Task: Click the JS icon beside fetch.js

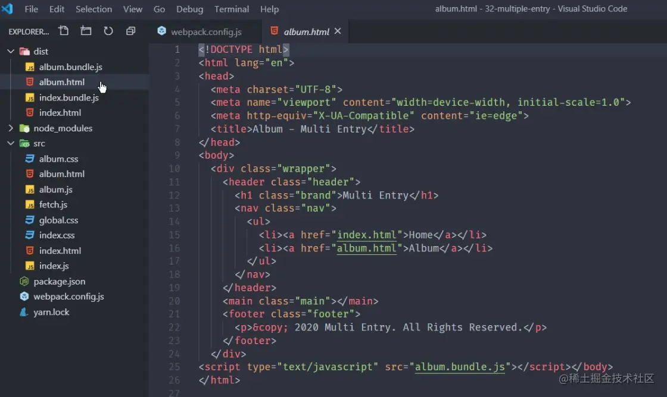Action: tap(30, 204)
